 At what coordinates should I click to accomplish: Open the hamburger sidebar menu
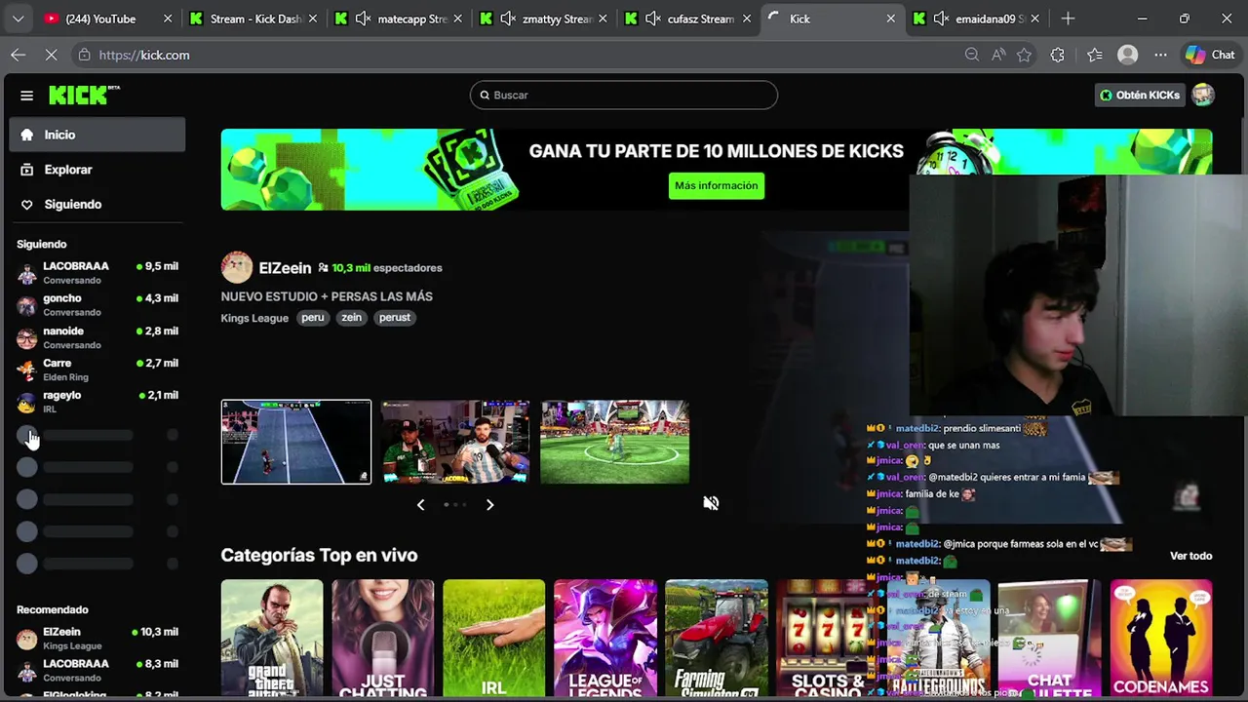26,96
